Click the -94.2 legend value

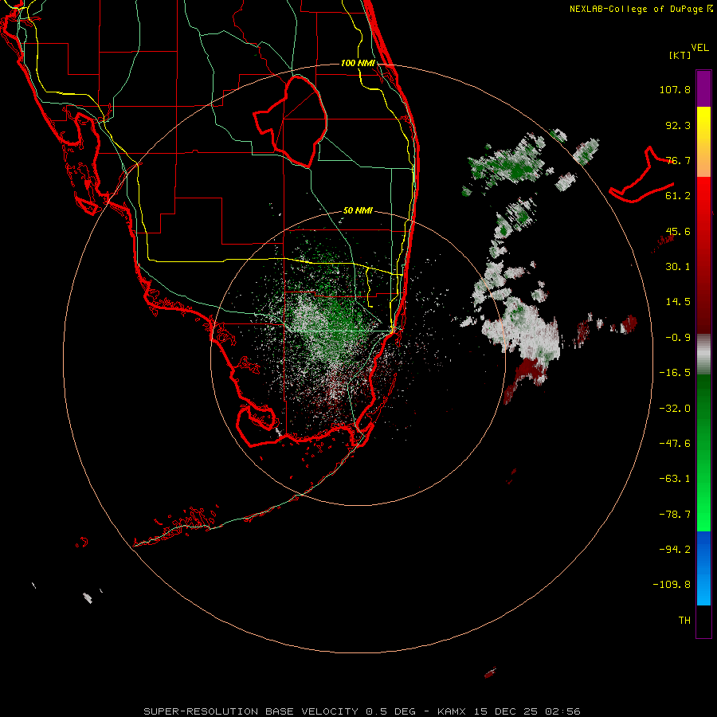coord(675,550)
